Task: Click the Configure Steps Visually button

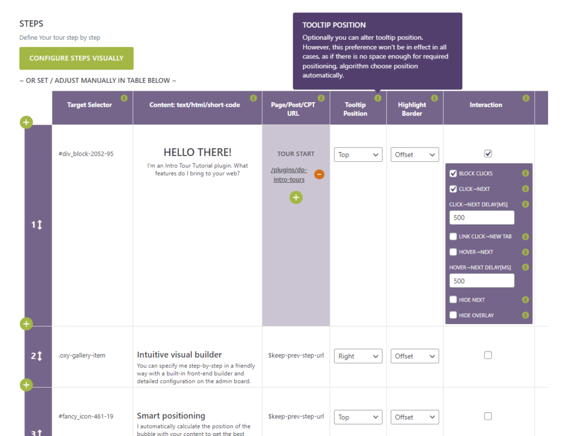Action: tap(77, 58)
